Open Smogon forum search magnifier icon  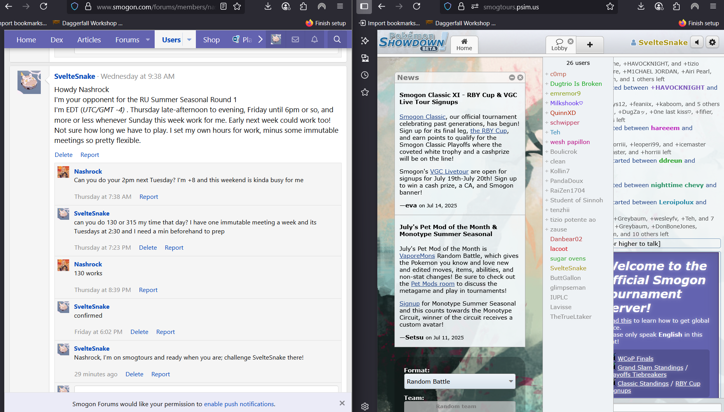(337, 39)
